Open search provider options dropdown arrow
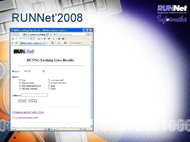 coord(91,34)
